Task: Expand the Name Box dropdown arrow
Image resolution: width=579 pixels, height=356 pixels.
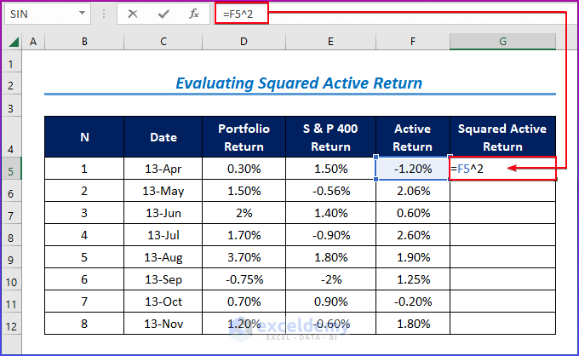Action: (82, 14)
